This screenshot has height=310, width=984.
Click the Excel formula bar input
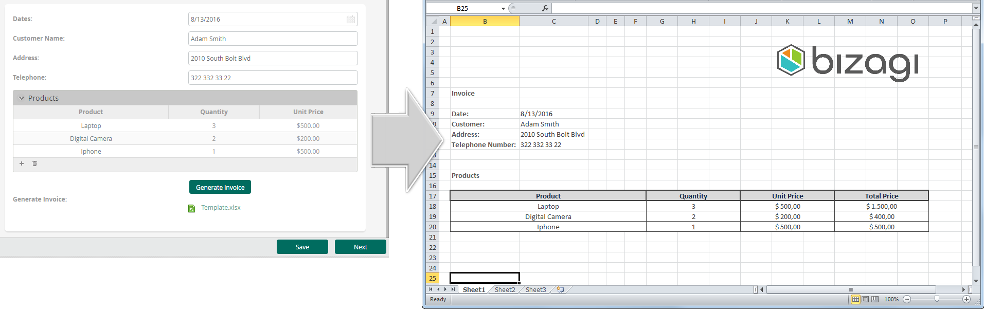click(761, 8)
